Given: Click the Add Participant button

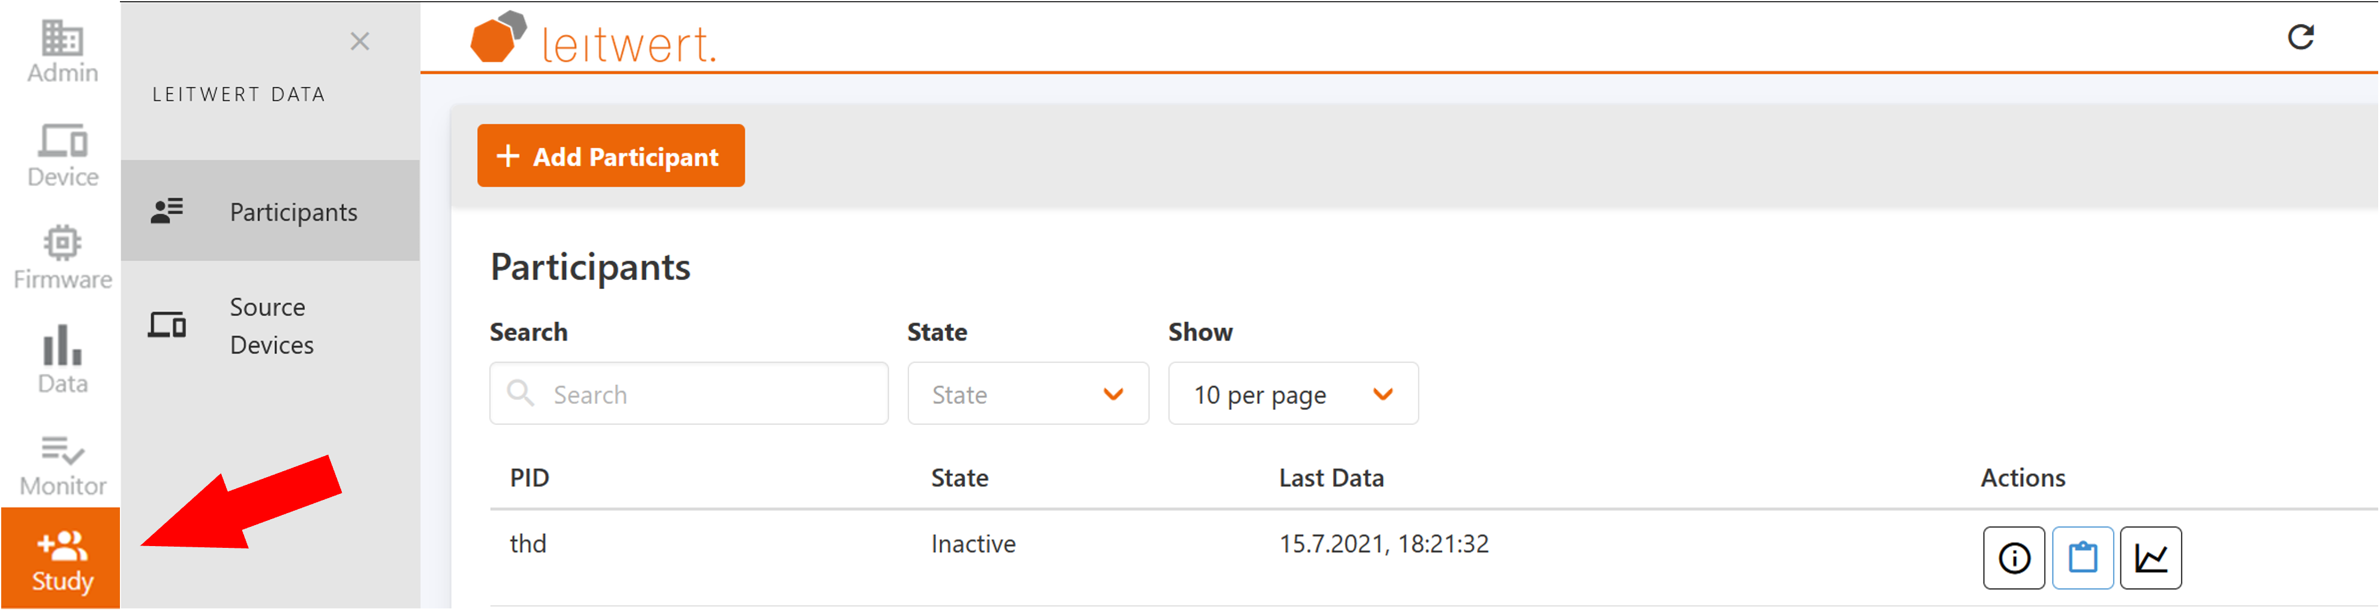Looking at the screenshot, I should (610, 156).
